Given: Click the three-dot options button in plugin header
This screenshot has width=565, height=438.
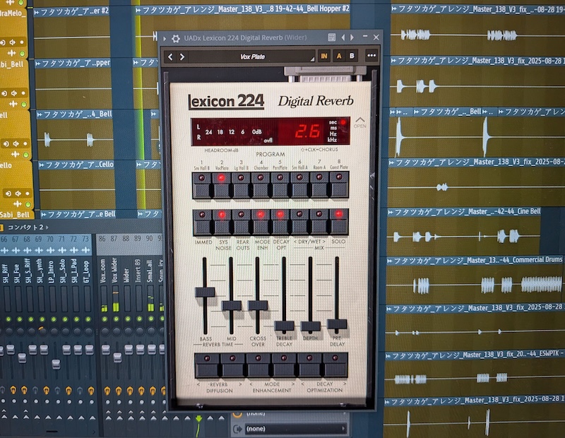Looking at the screenshot, I should coord(370,56).
